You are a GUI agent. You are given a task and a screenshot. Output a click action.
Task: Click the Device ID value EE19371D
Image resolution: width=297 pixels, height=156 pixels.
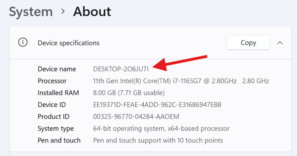157,105
